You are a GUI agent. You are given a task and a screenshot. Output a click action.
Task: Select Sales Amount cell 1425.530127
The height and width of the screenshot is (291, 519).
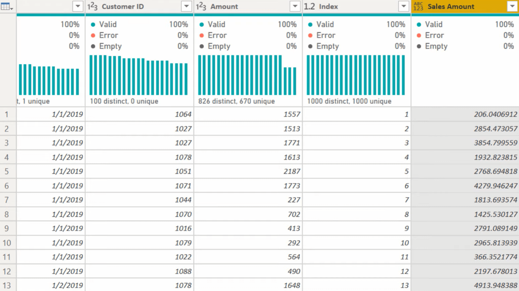pyautogui.click(x=465, y=214)
